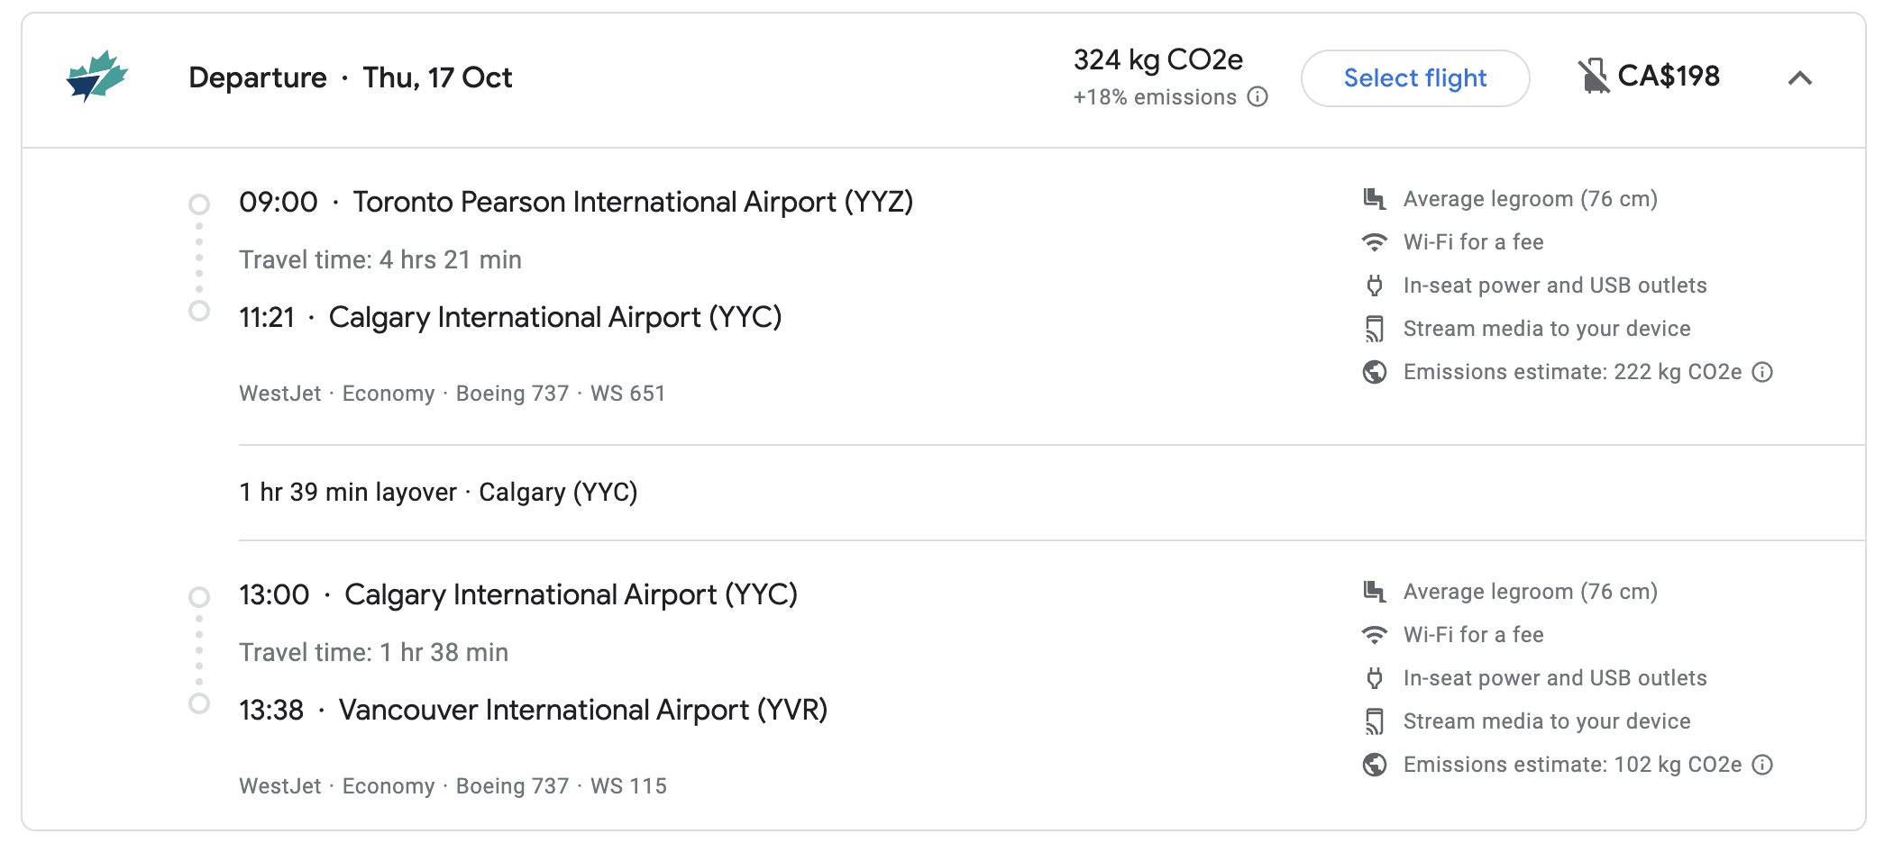Click the Wi-Fi icon next to the first flight's amenities

pos(1374,241)
